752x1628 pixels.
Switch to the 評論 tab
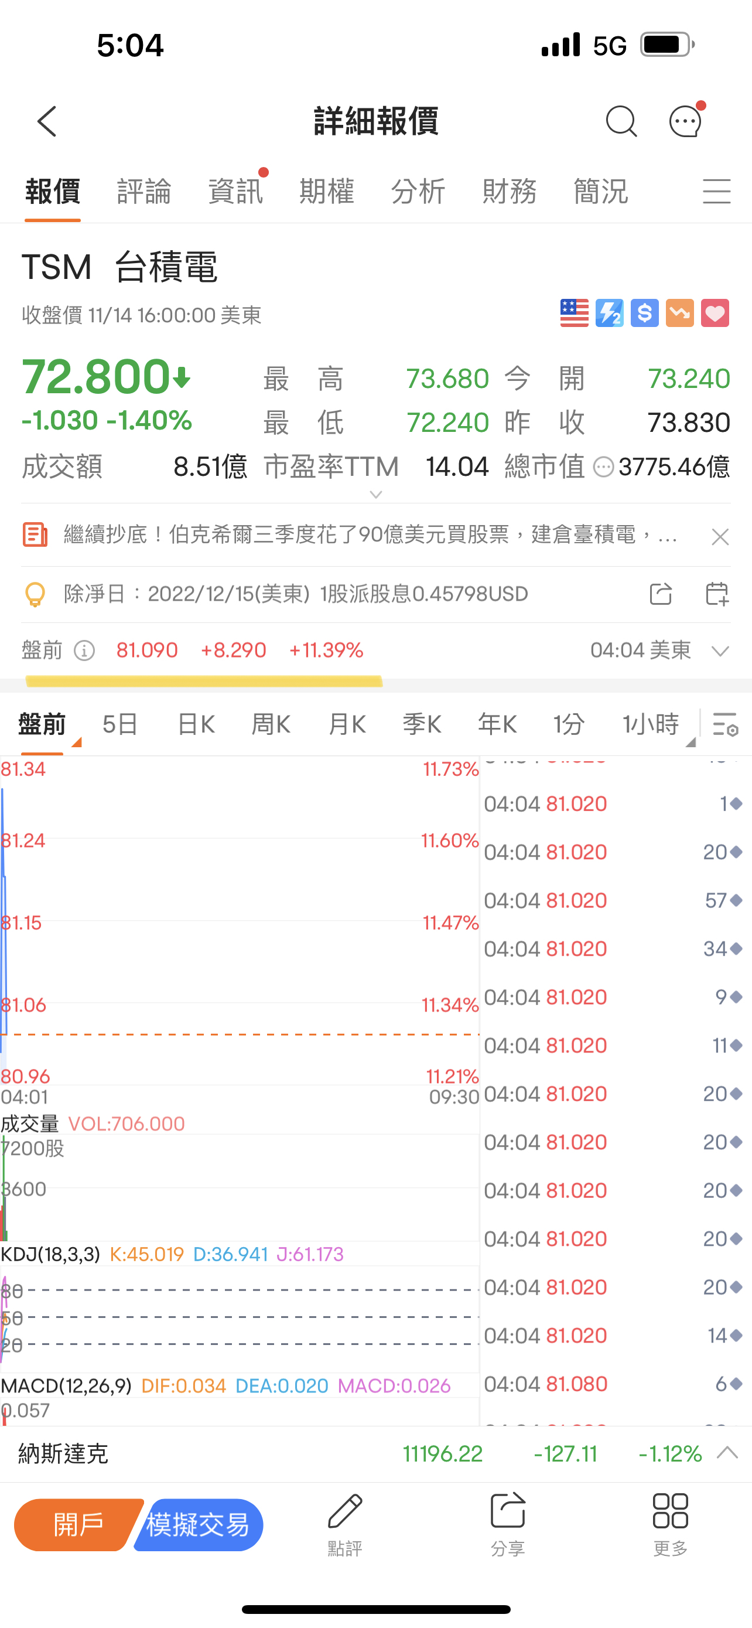144,192
